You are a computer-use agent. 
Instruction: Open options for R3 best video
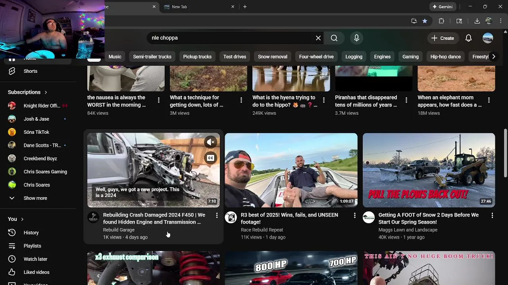click(354, 215)
